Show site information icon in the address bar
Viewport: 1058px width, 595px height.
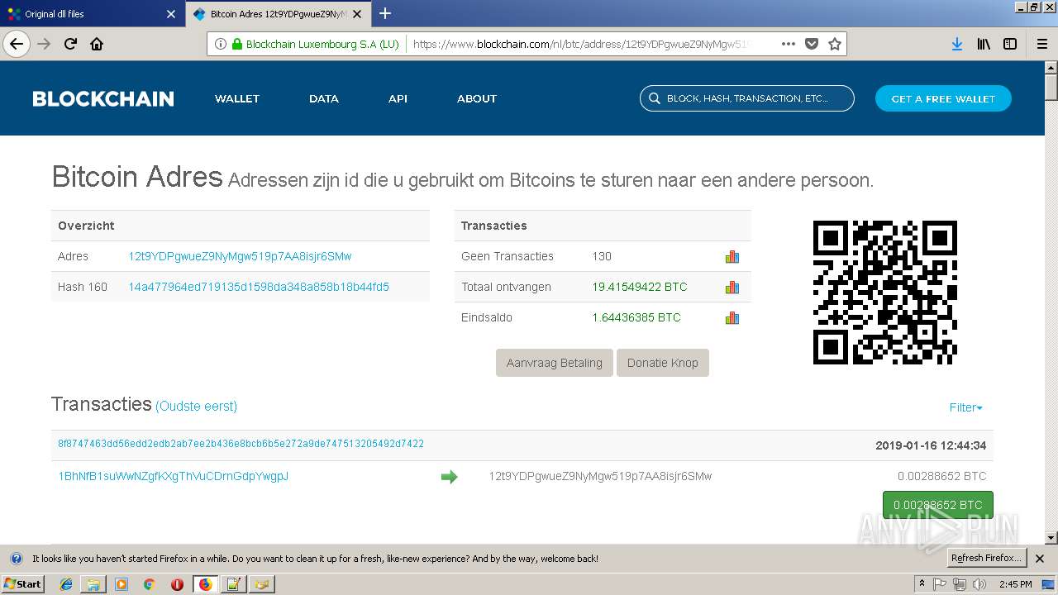[220, 44]
